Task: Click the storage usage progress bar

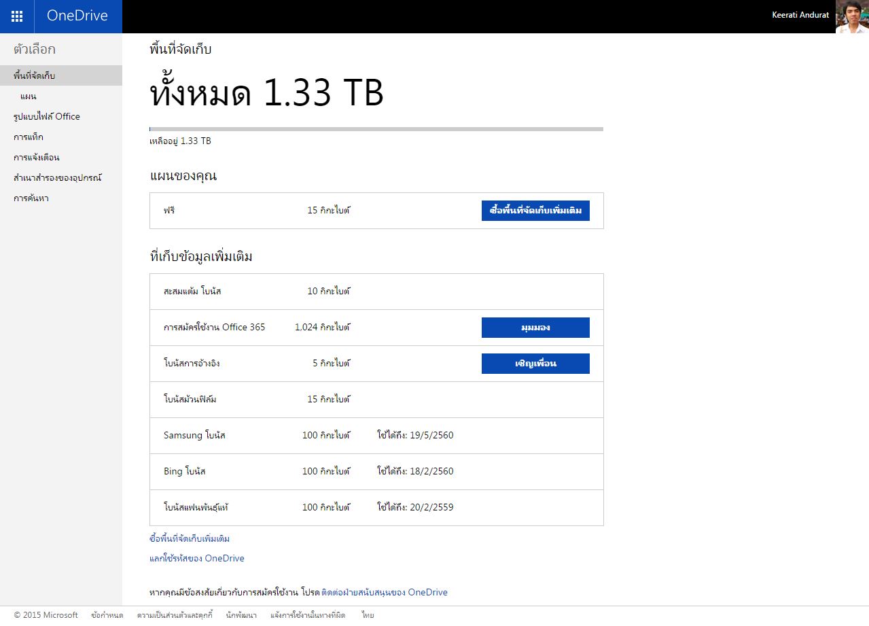Action: pyautogui.click(x=376, y=128)
